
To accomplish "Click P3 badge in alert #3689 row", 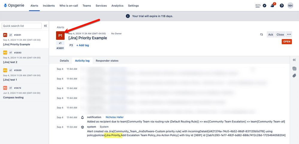I will click(5, 71).
